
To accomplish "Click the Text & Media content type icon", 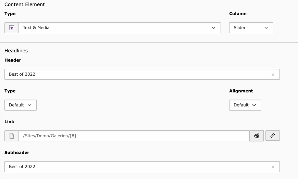I will [12, 28].
